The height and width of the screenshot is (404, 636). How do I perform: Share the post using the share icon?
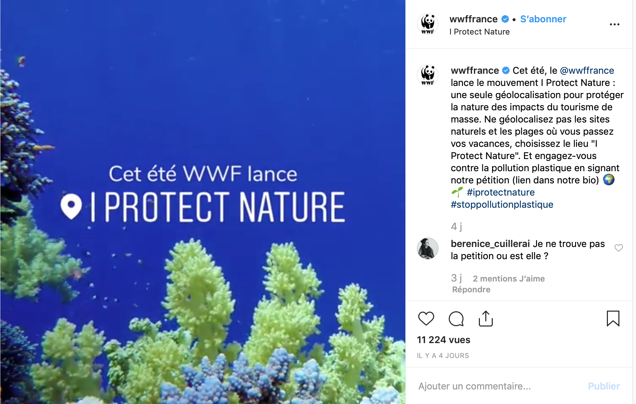(486, 318)
